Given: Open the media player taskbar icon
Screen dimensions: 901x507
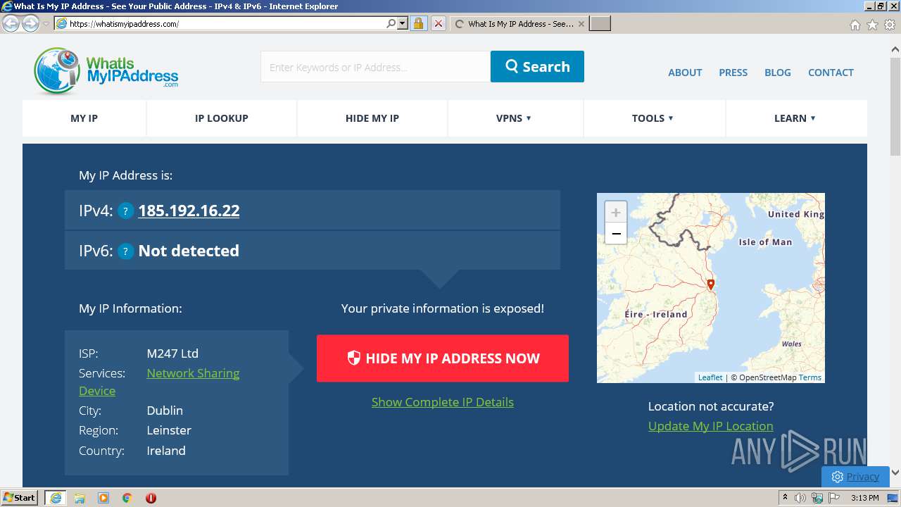Looking at the screenshot, I should coord(103,498).
